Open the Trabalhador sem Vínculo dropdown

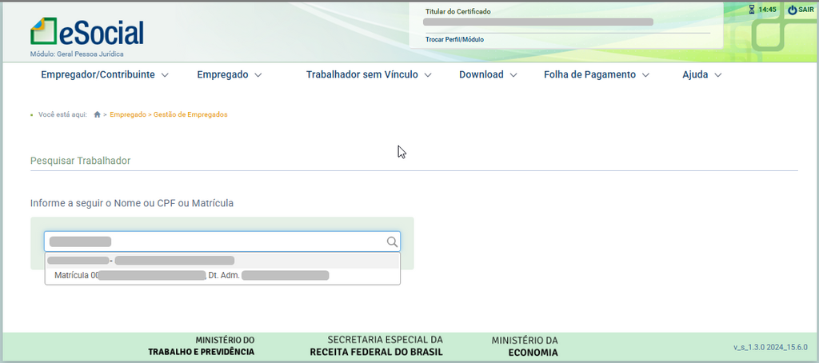pos(368,75)
